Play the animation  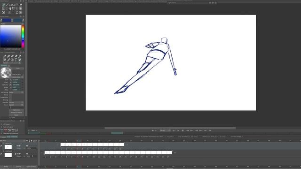(178, 131)
